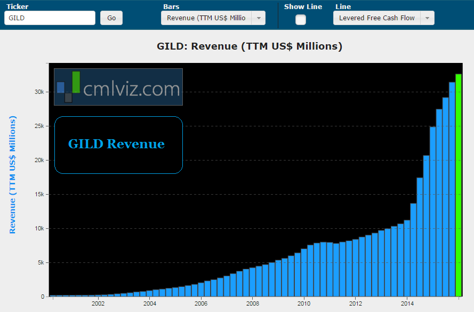474x312 pixels.
Task: Click the Ticker label
Action: coord(17,6)
